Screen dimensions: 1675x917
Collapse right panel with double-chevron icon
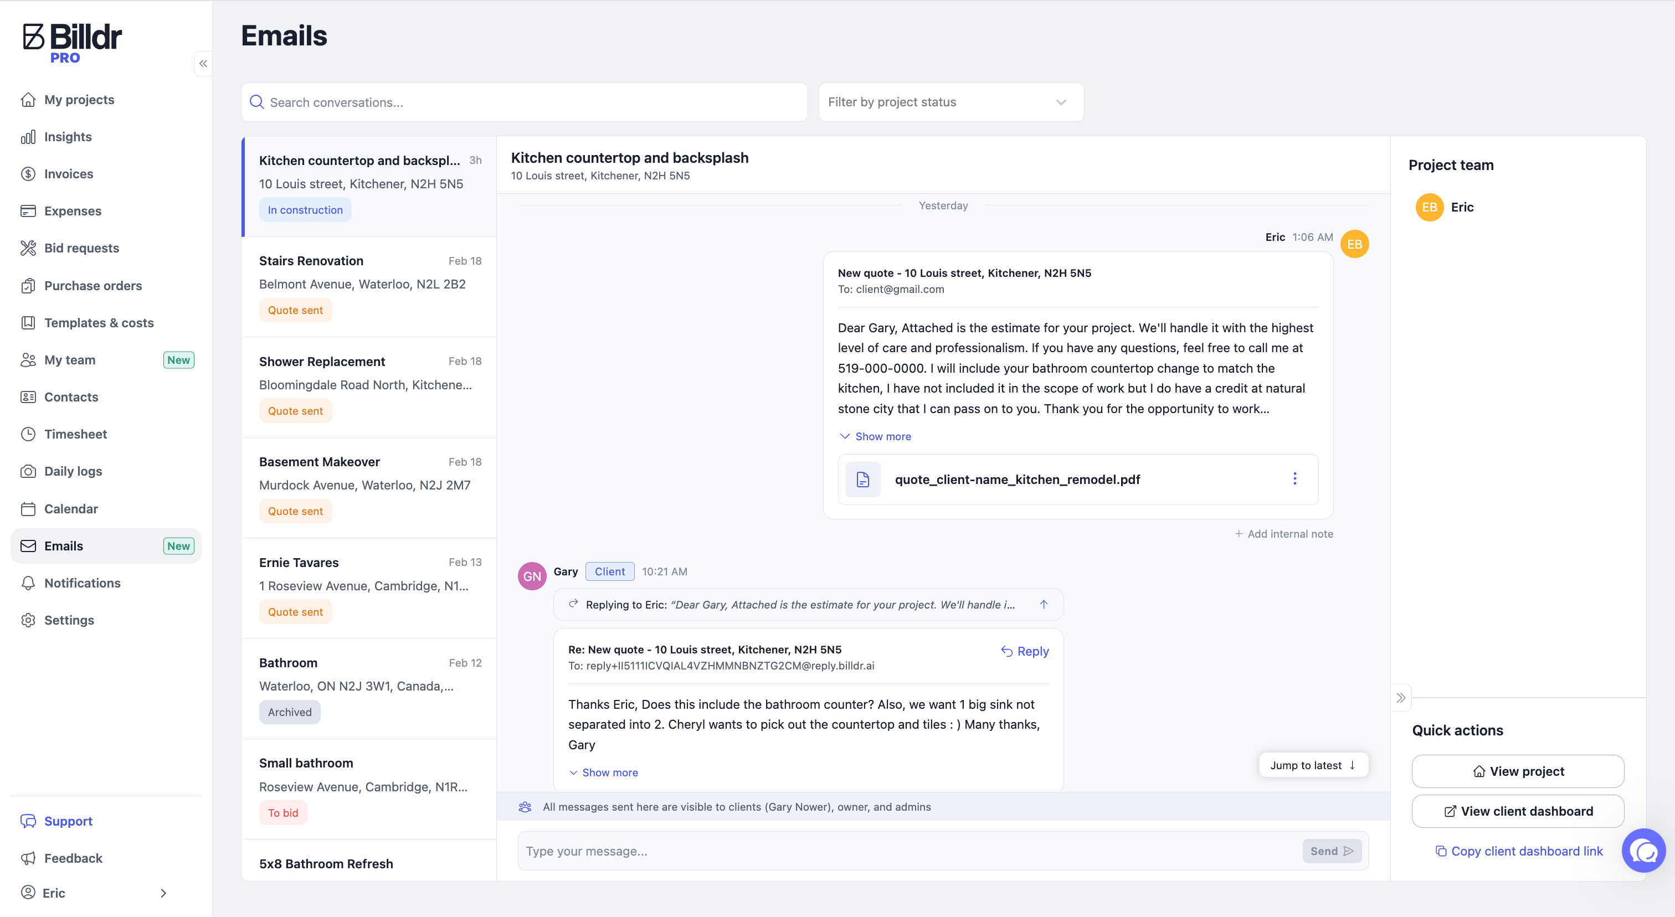[1401, 698]
